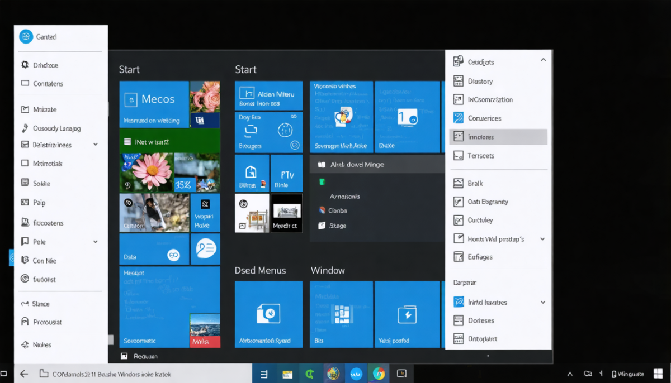The width and height of the screenshot is (671, 383).
Task: Click the Palp icon in left panel
Action: pyautogui.click(x=25, y=203)
